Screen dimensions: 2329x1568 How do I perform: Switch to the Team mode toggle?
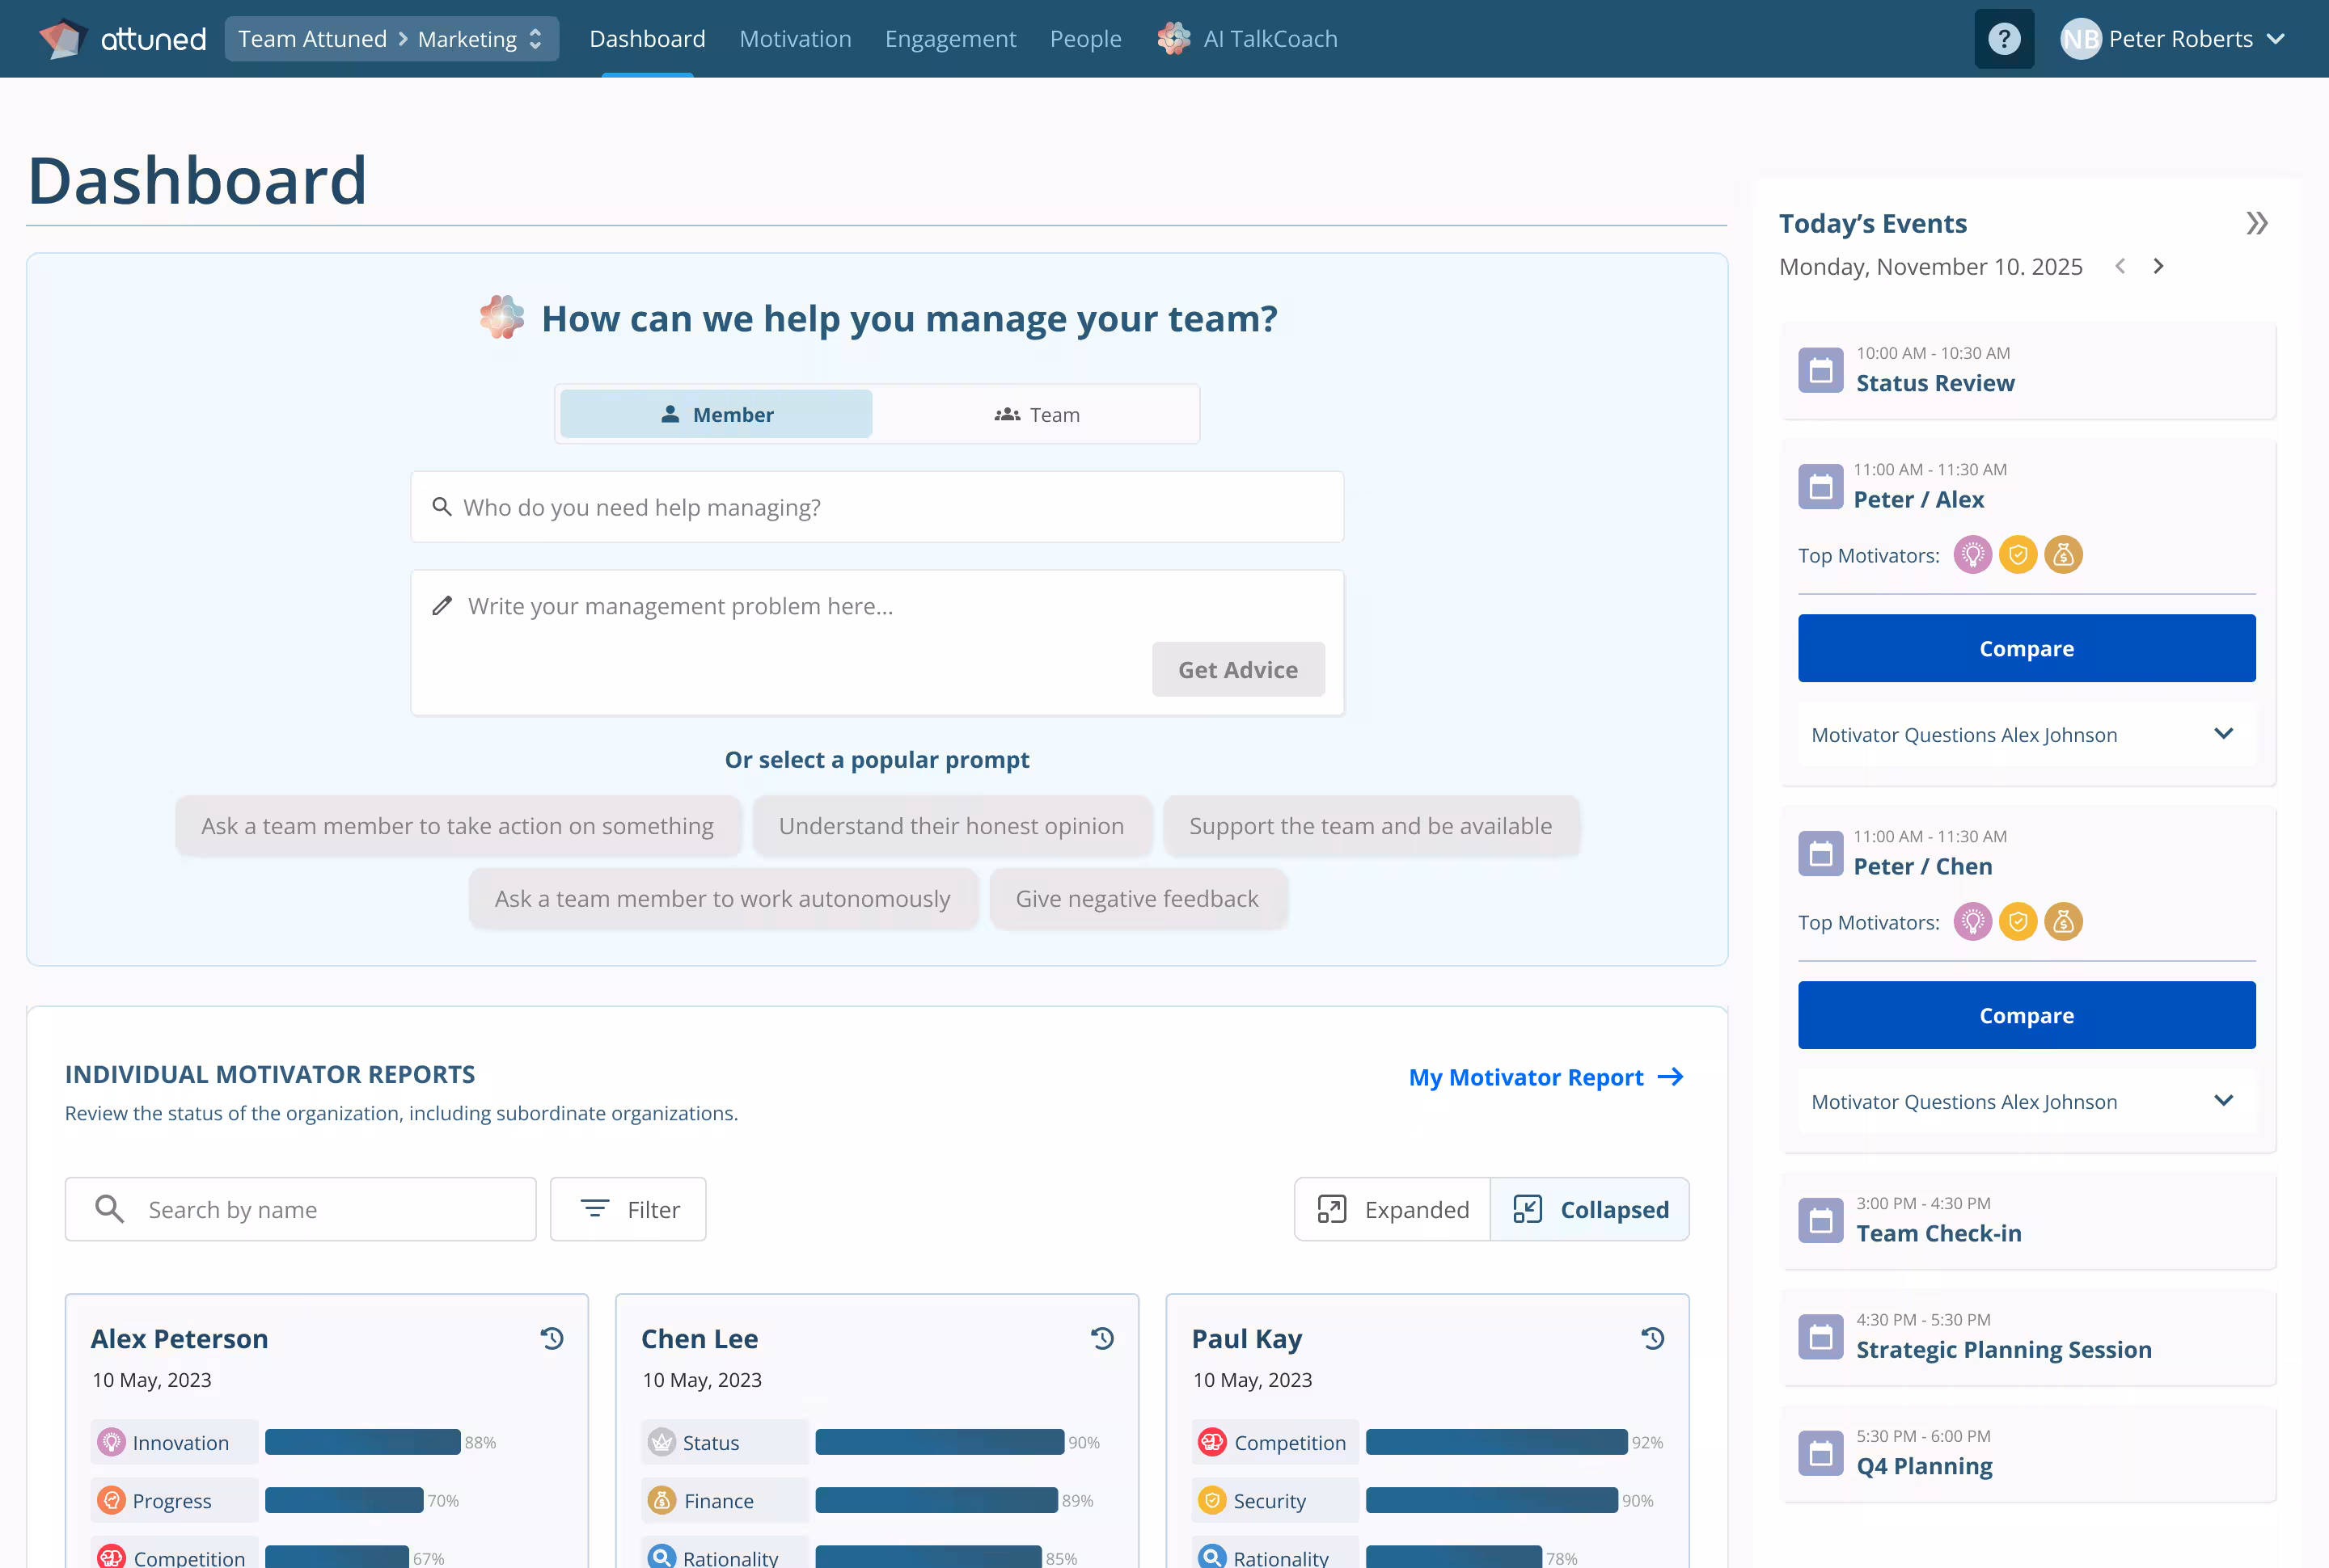[1037, 414]
